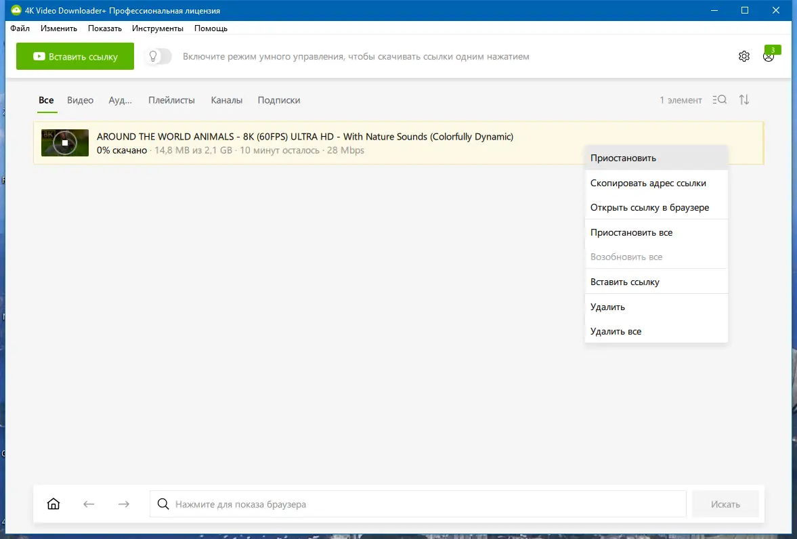This screenshot has height=539, width=797.
Task: Choose Возобновить все in context menu
Action: [656, 257]
